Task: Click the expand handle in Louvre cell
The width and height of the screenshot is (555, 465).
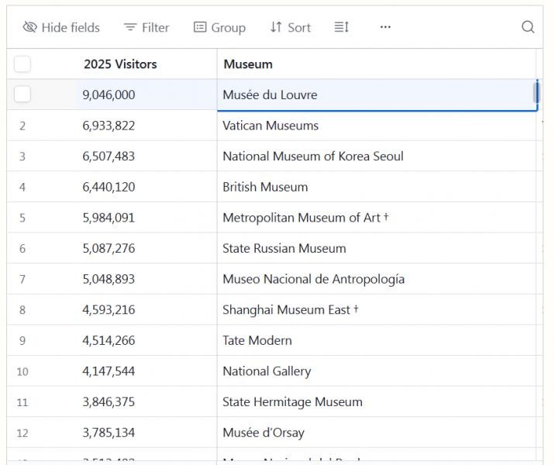Action: click(535, 93)
